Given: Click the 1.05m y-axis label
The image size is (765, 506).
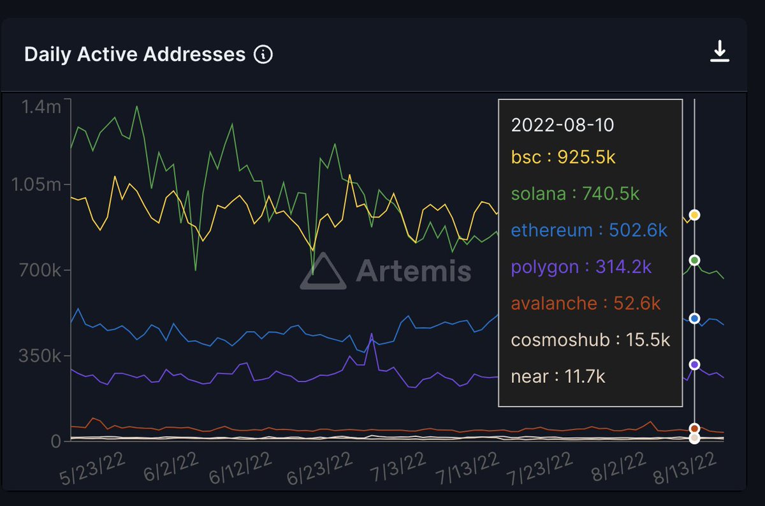Looking at the screenshot, I should [x=37, y=185].
